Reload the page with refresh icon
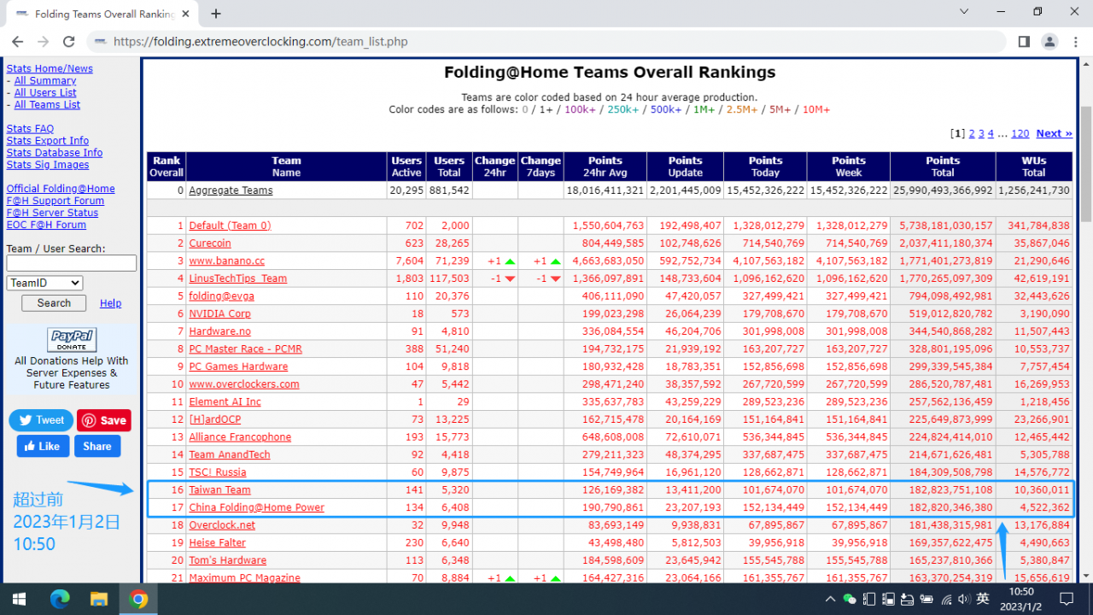Image resolution: width=1093 pixels, height=615 pixels. pyautogui.click(x=69, y=42)
